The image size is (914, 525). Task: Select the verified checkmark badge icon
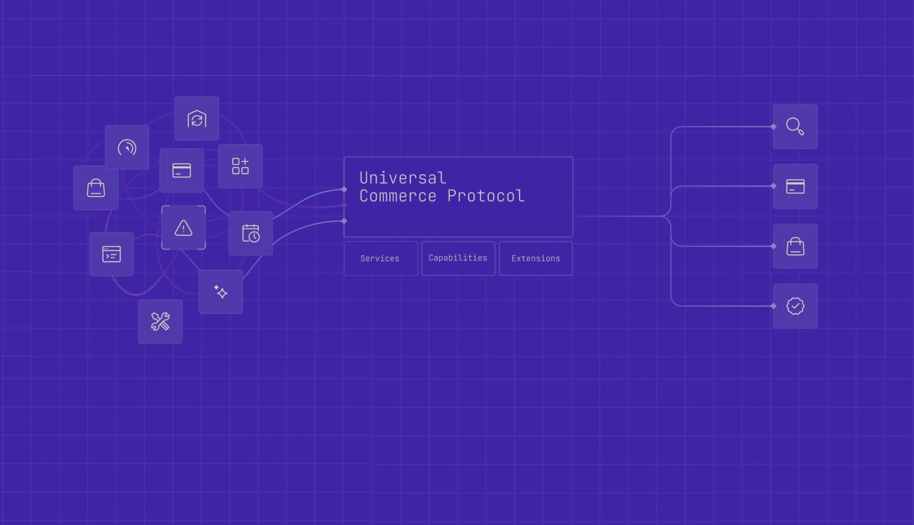coord(795,306)
